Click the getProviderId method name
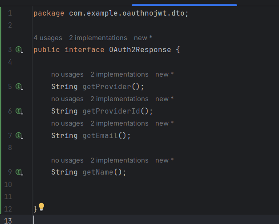The width and height of the screenshot is (279, 224). coord(111,111)
